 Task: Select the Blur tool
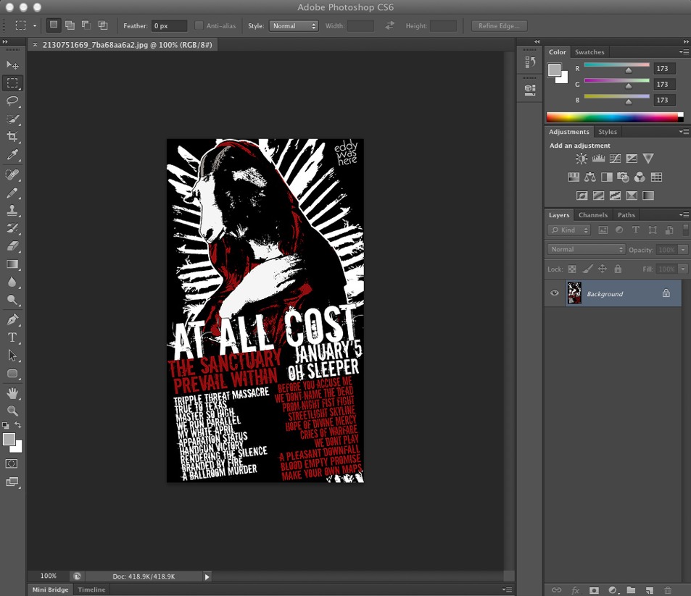12,282
